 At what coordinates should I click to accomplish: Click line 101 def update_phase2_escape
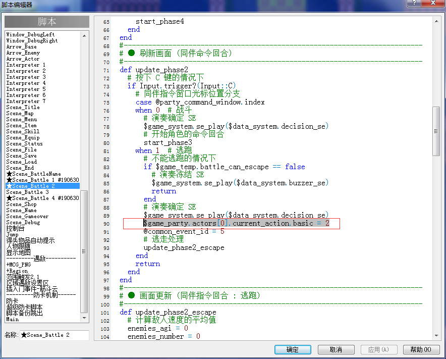pyautogui.click(x=168, y=313)
